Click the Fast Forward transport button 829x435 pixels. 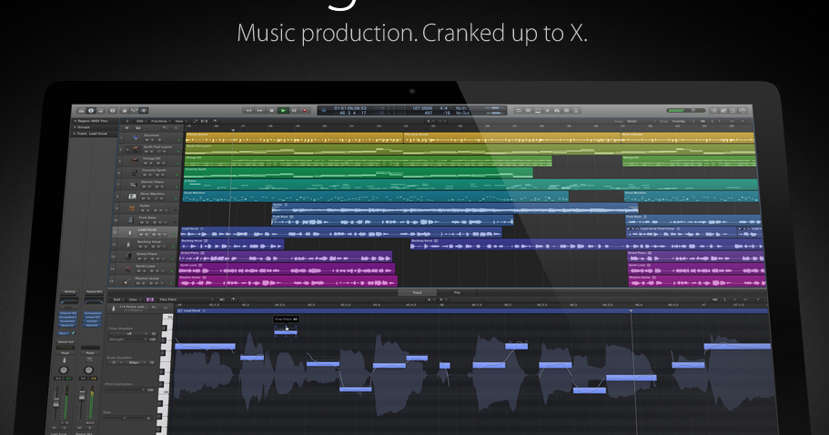259,110
